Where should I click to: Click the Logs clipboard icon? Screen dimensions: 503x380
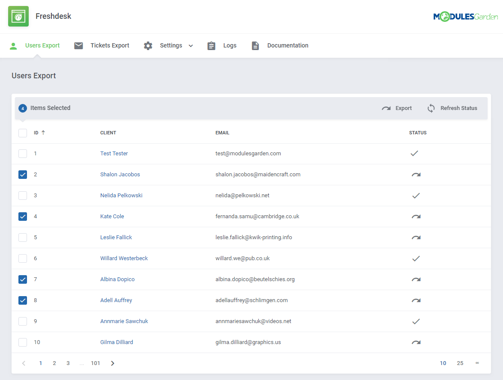[211, 45]
